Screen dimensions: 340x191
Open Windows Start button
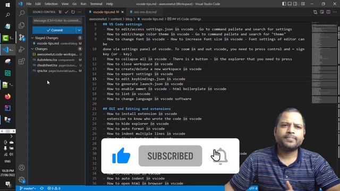(7, 5)
